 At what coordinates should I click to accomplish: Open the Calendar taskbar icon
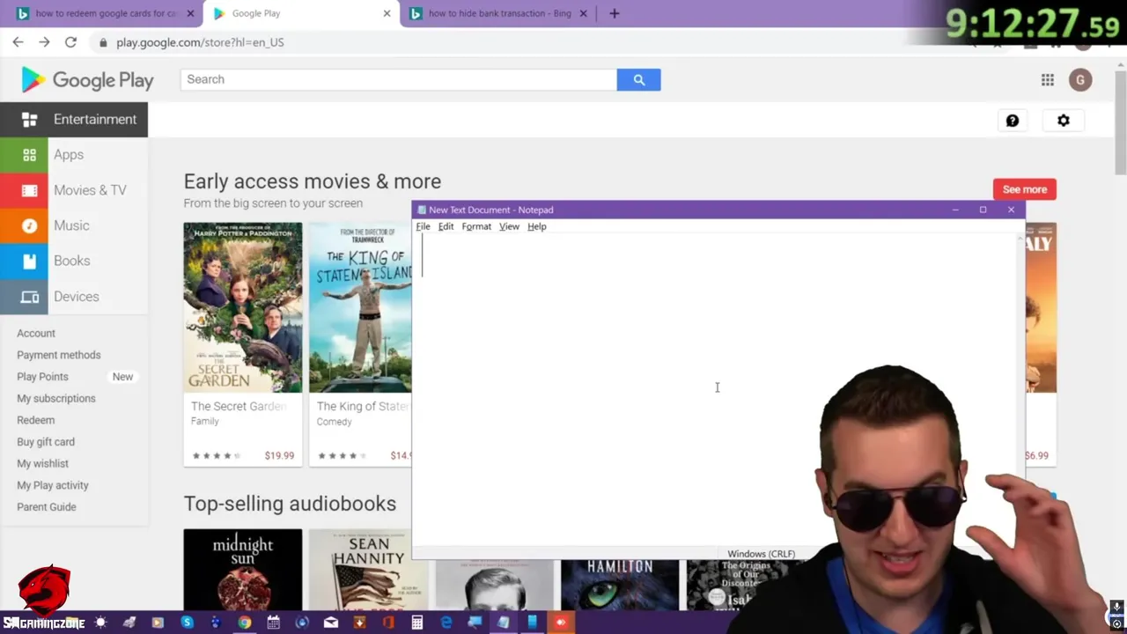tap(273, 623)
